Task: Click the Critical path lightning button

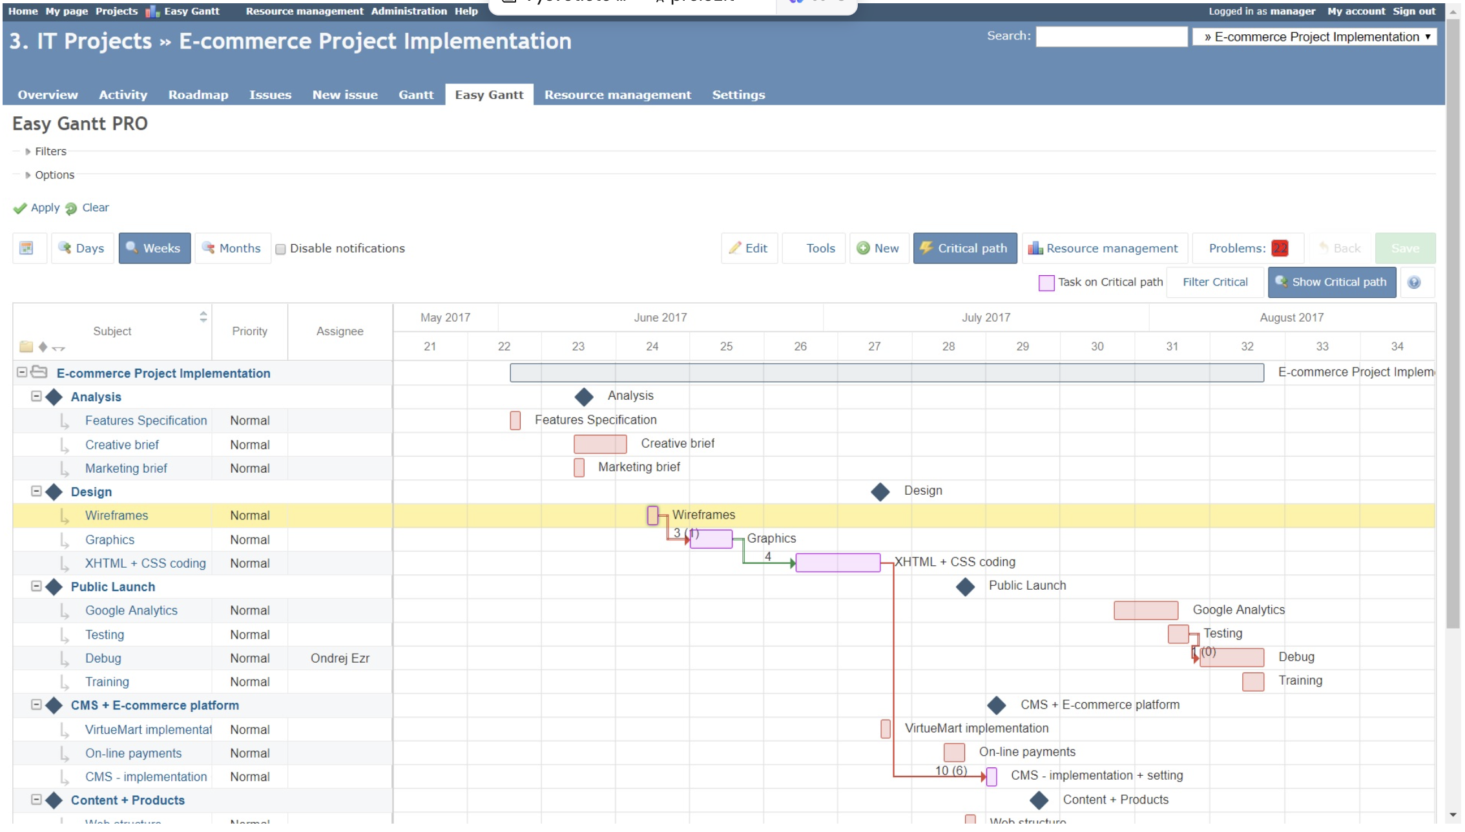Action: pos(964,248)
